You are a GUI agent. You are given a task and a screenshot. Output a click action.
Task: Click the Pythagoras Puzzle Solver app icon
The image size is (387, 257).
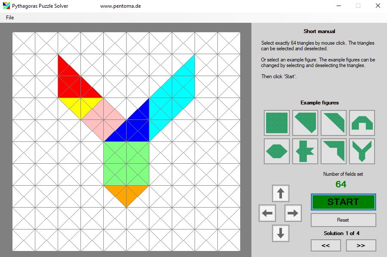click(6, 6)
